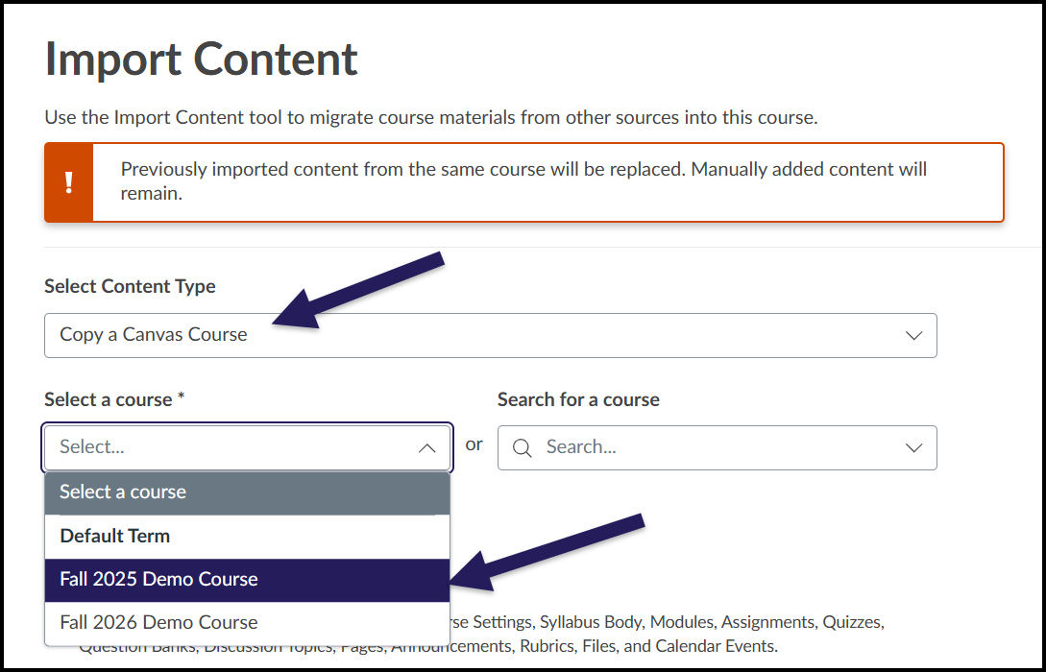Viewport: 1046px width, 672px height.
Task: Click the warning exclamation icon in alert
Action: pyautogui.click(x=69, y=182)
